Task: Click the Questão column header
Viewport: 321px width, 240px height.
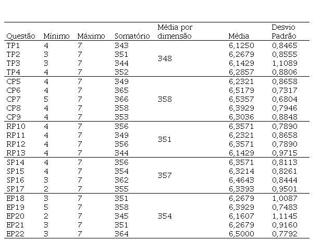Action: tap(21, 37)
